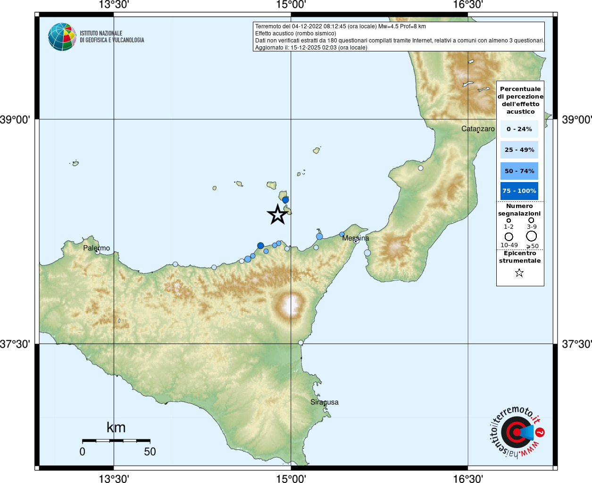Click the 'Terremoto del 04-12-2022' header line
This screenshot has width=592, height=483.
341,26
